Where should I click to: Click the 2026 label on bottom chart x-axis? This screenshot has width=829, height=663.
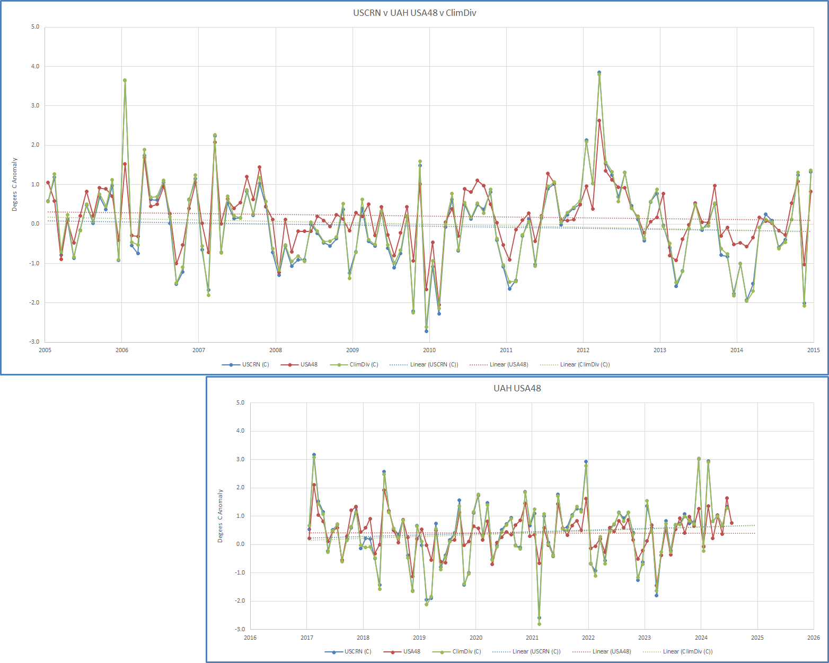[813, 638]
